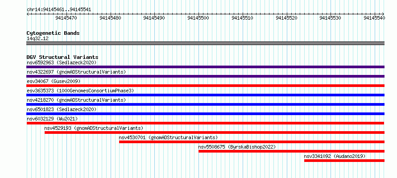Click the 14q32.12 band label
Screen dimensions: 397x178
click(x=37, y=39)
